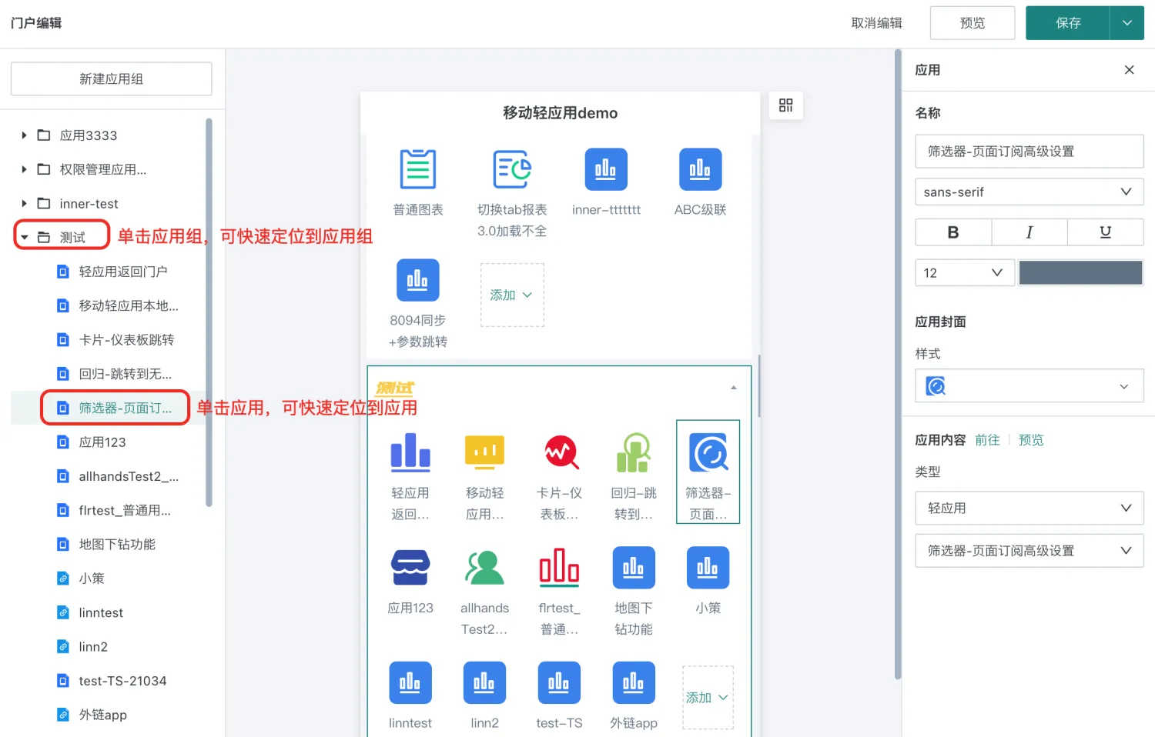Image resolution: width=1155 pixels, height=737 pixels.
Task: Select 地图下钻功能 in the app tree
Action: click(x=117, y=545)
